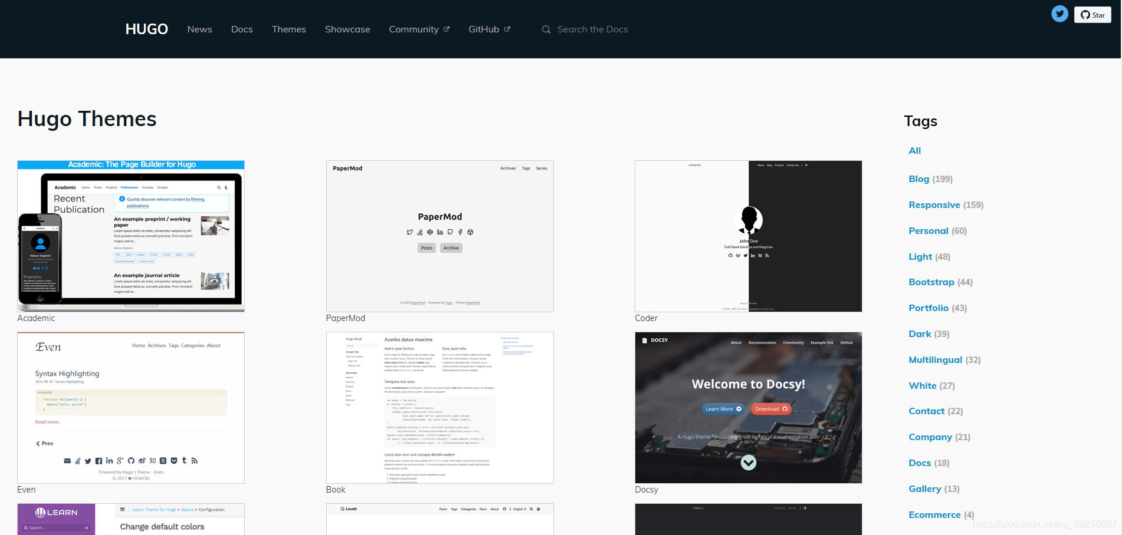Filter themes by Light tag

[920, 257]
